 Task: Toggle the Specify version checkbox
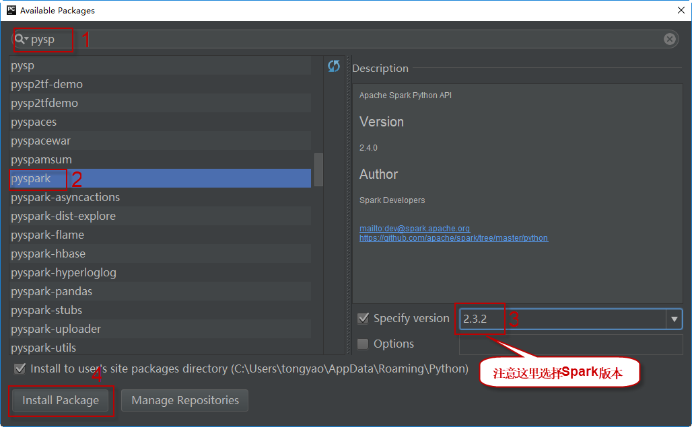pyautogui.click(x=364, y=318)
